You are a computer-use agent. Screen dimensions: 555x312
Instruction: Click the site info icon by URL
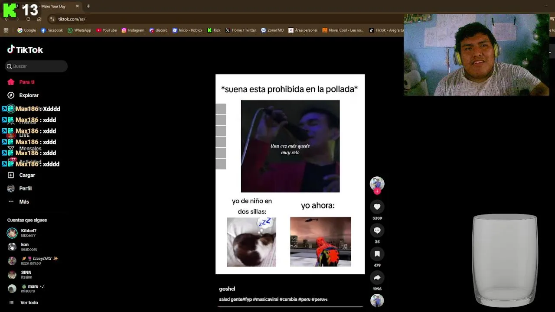[52, 19]
